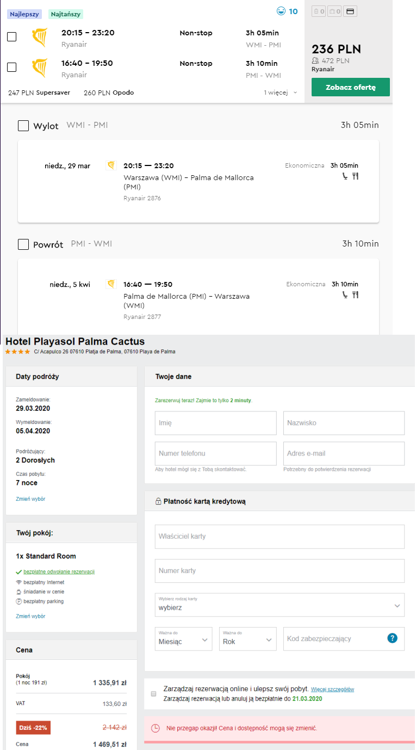Focus the Numer telefonu field

(216, 453)
